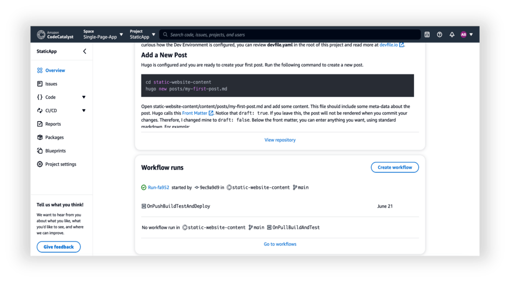Open Issues in the sidebar
Screen dimensions: 510x282
pyautogui.click(x=51, y=84)
